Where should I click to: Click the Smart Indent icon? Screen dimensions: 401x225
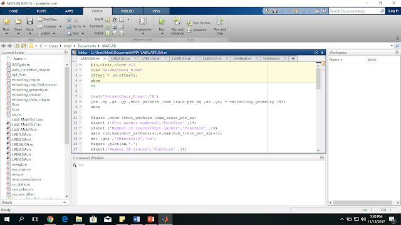108,33
